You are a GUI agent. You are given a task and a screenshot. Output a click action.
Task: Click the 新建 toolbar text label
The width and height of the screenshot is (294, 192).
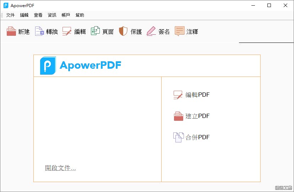(x=24, y=32)
